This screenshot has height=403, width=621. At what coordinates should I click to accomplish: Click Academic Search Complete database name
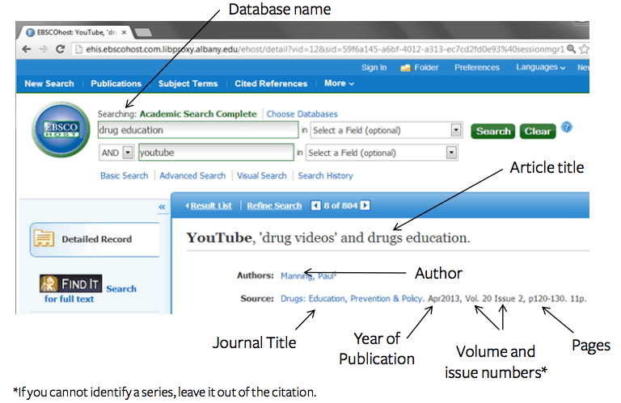coord(198,114)
